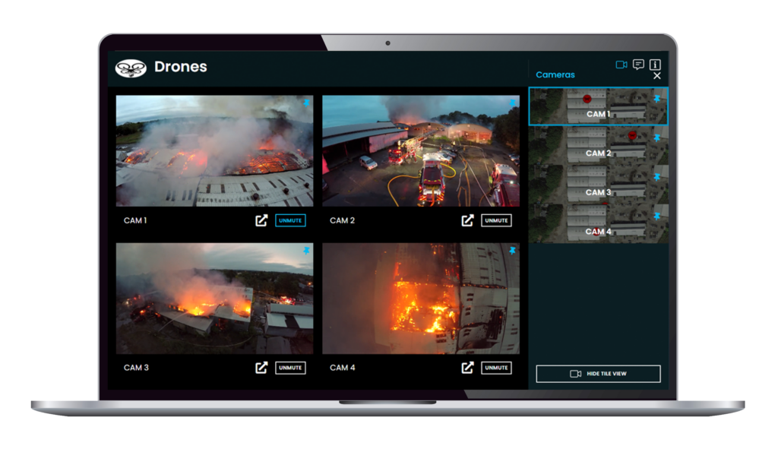The width and height of the screenshot is (778, 471).
Task: Unmute the CAM 1 feed
Action: [x=290, y=220]
